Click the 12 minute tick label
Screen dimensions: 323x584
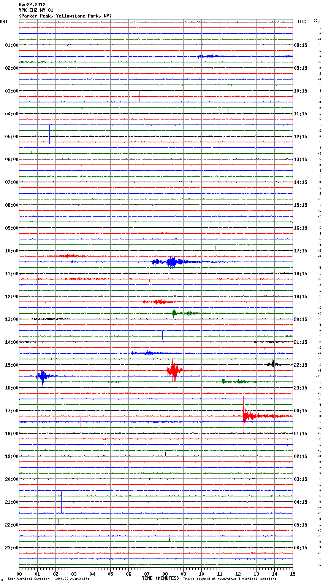(238, 574)
